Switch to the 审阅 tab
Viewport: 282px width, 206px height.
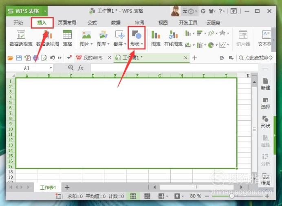139,23
